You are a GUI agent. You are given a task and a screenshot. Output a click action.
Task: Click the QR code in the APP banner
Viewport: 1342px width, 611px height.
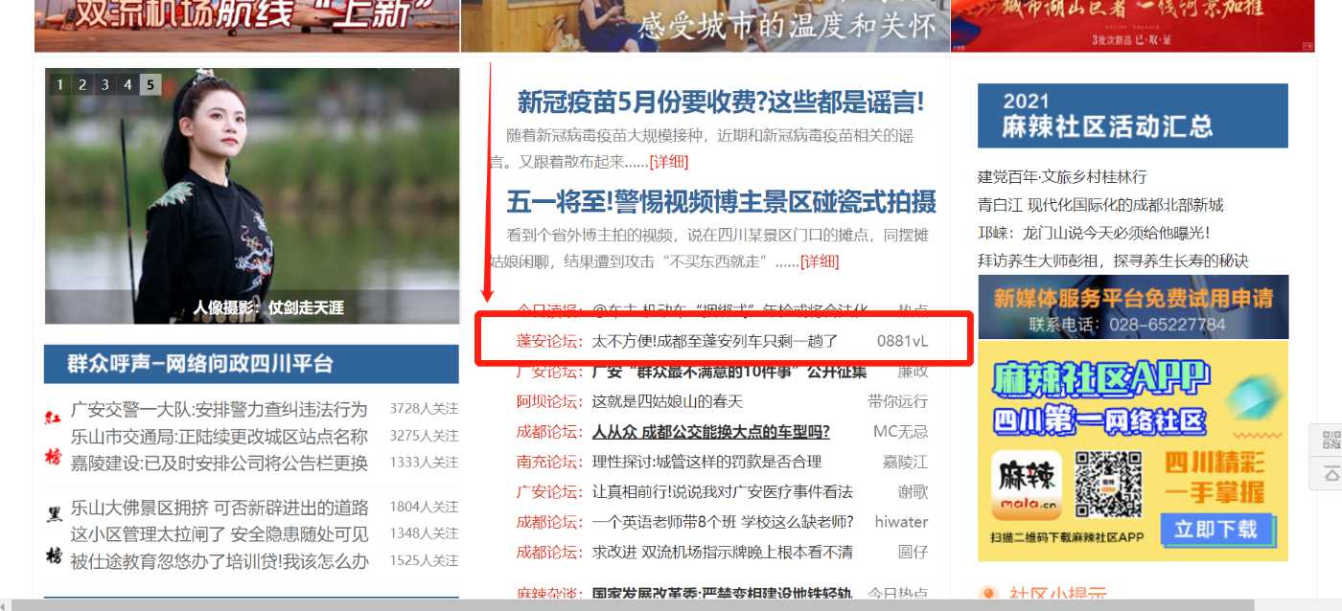[1107, 485]
